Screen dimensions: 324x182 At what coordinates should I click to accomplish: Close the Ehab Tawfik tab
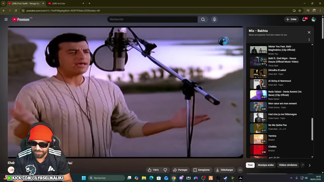pos(43,4)
